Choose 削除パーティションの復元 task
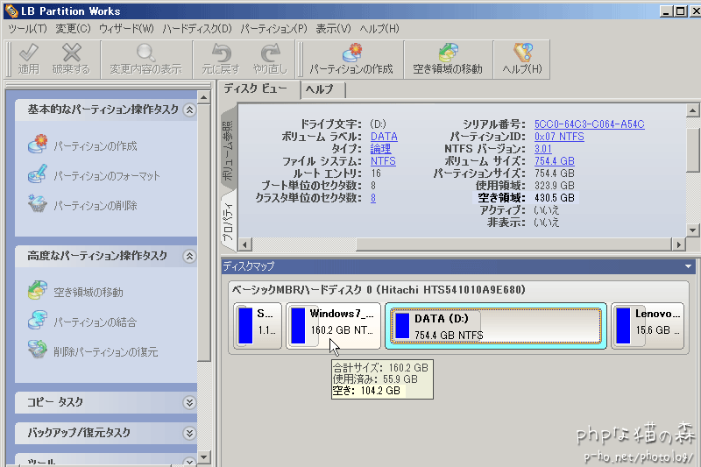This screenshot has height=467, width=701. [x=105, y=352]
